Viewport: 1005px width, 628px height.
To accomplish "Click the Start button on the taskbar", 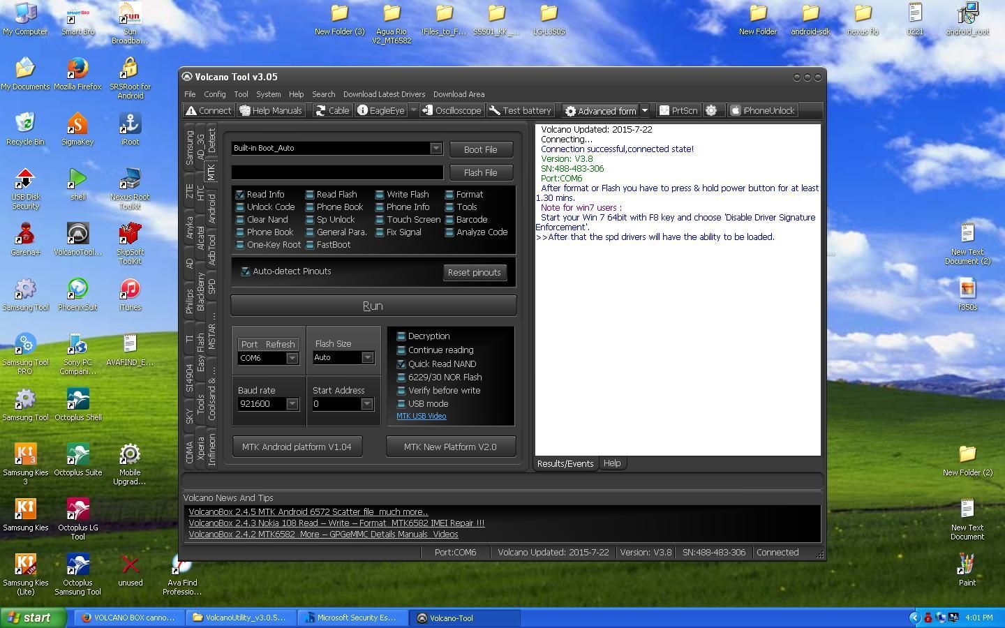I will [33, 618].
